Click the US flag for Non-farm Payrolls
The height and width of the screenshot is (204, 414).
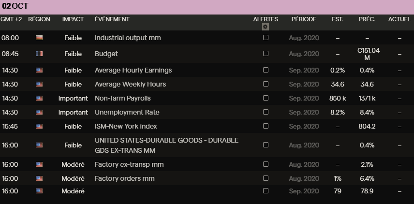(x=39, y=98)
